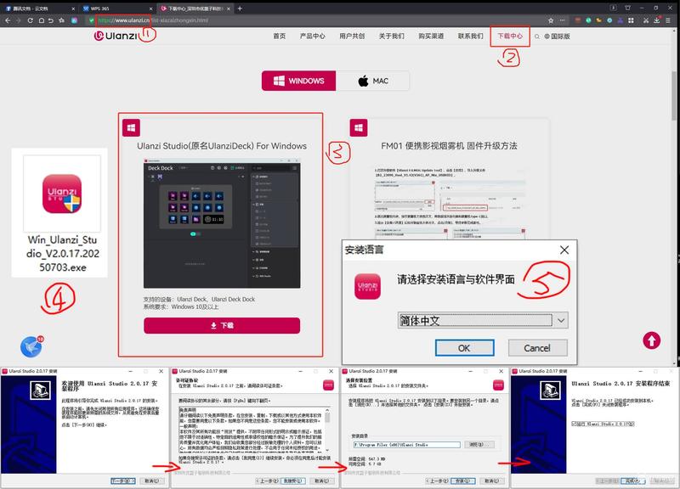Click the browser home icon
680x489 pixels.
[41, 20]
